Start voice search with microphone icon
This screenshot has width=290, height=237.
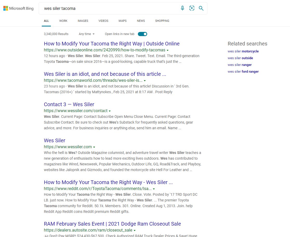(182, 8)
